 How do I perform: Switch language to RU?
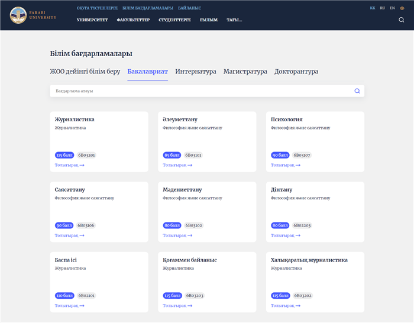click(383, 8)
